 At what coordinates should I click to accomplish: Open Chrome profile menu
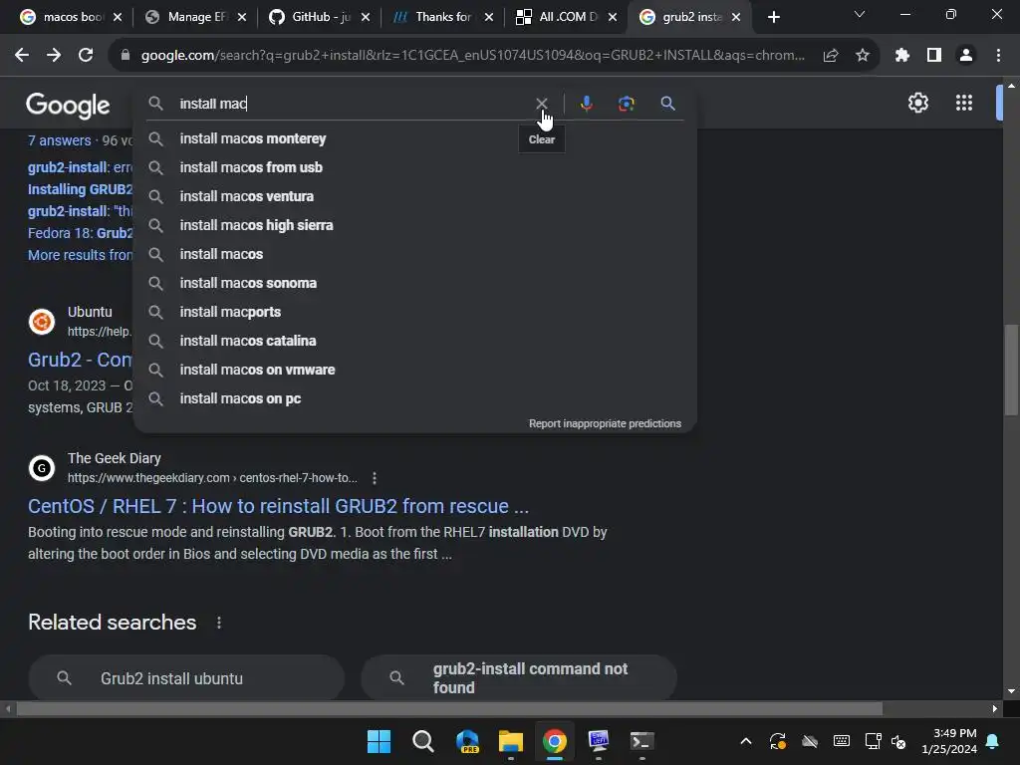point(966,56)
